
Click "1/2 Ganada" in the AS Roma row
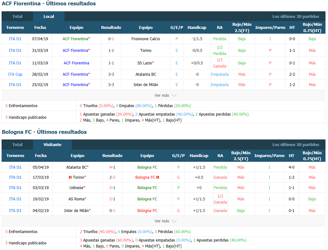click(220, 199)
